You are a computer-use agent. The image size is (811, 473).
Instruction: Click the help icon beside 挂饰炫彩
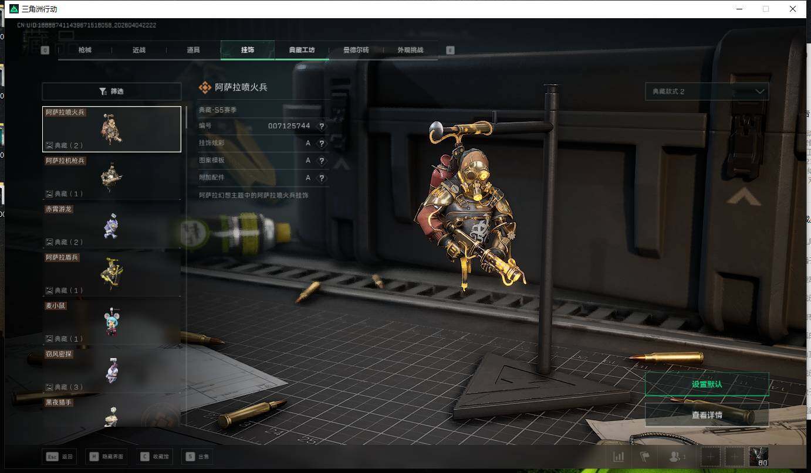pos(321,144)
